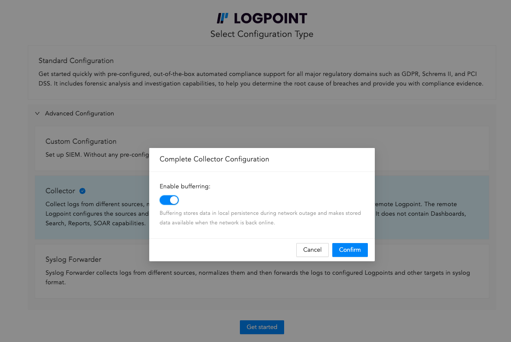Click the Syslog Forwarder description text
Viewport: 511px width, 342px height.
tap(258, 277)
